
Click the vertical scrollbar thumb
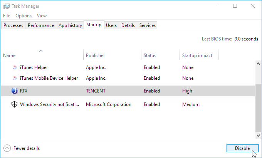258,108
